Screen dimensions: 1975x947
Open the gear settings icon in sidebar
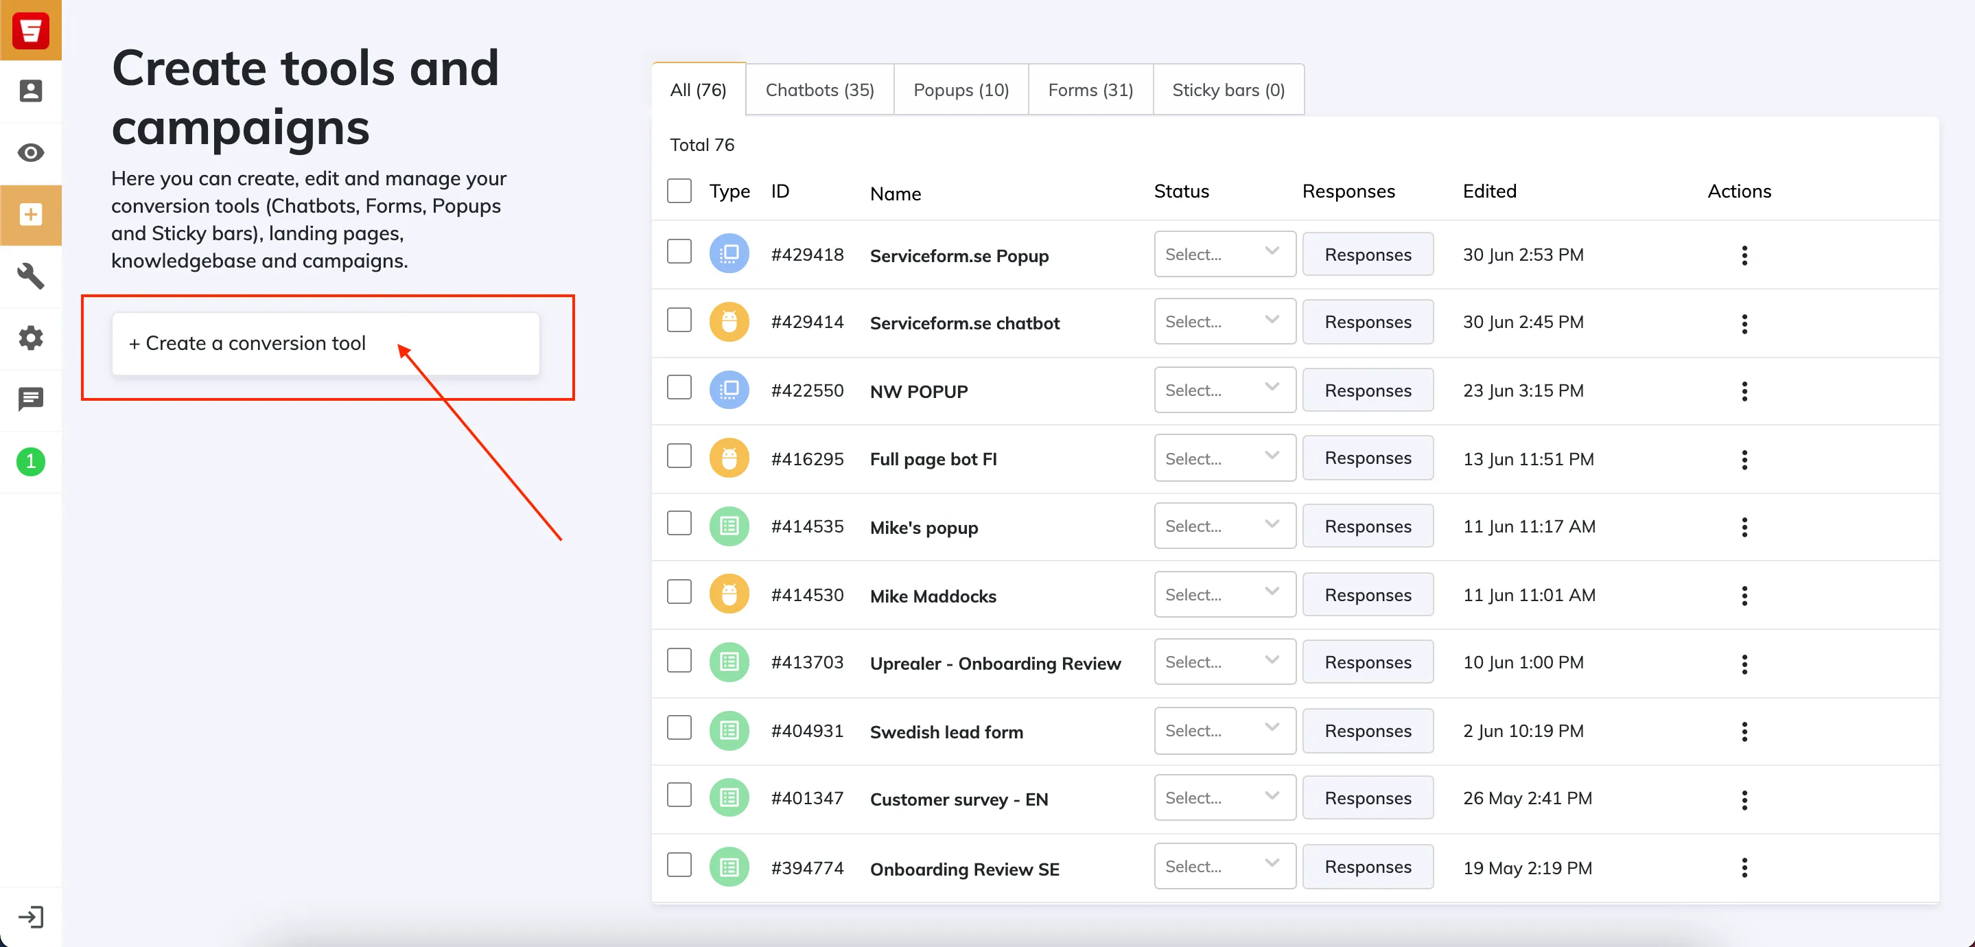tap(31, 338)
